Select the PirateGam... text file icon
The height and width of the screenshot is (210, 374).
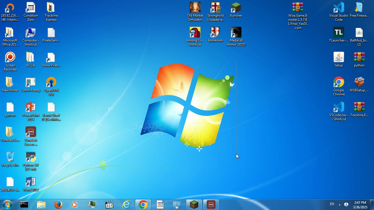coord(51,35)
